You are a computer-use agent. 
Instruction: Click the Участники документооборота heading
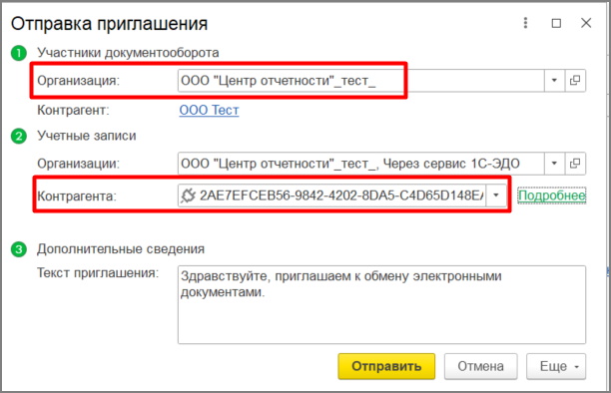[x=128, y=53]
